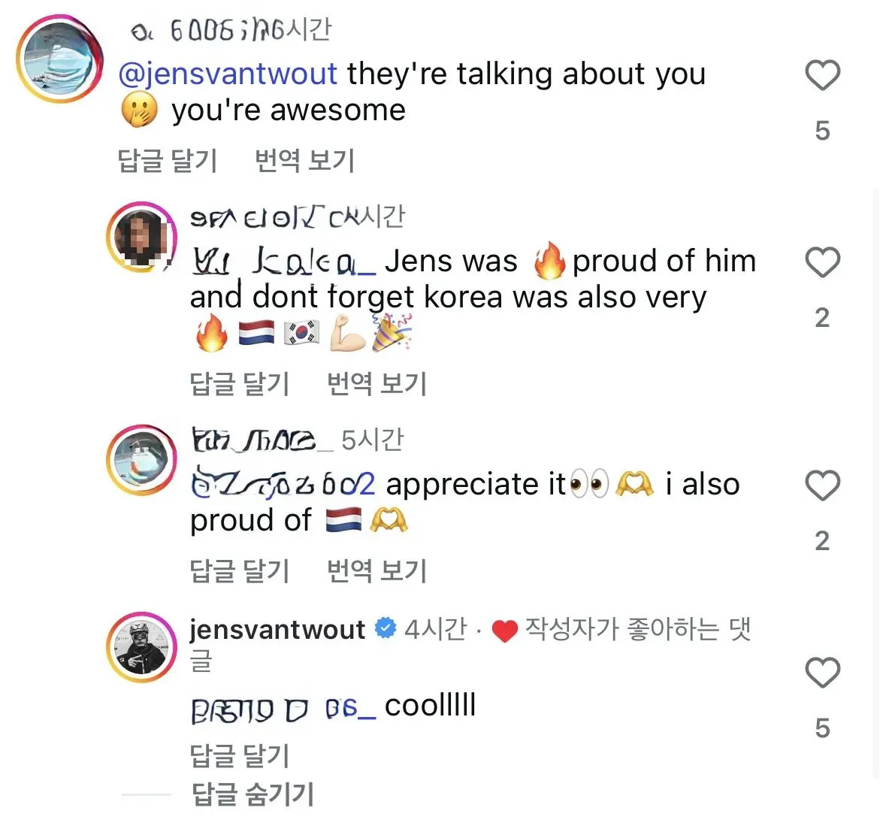886x835 pixels.
Task: Open the top commenter's face-mask profile picture
Action: (x=59, y=59)
